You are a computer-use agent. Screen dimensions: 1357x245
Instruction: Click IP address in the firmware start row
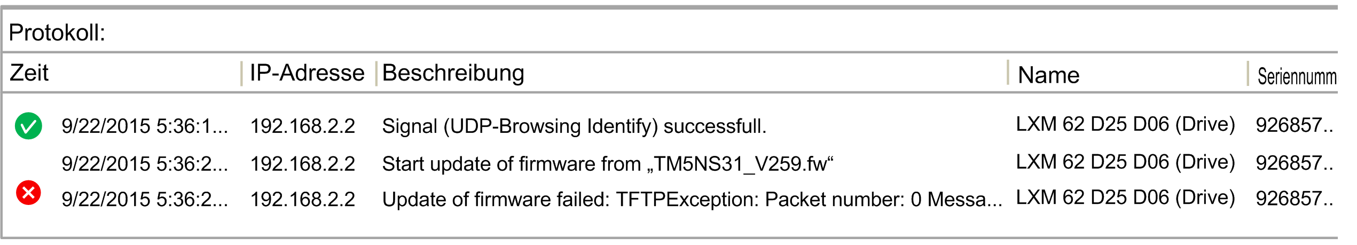pyautogui.click(x=303, y=164)
